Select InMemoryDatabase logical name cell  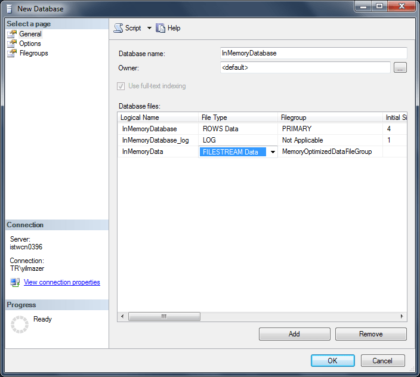point(157,129)
